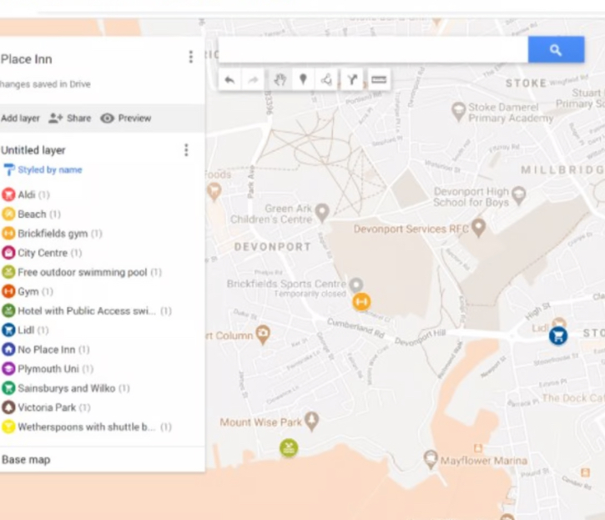Select the hand pan tool

click(280, 79)
